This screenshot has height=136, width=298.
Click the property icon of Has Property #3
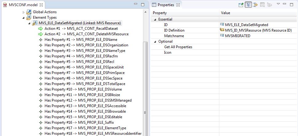coord(41,51)
